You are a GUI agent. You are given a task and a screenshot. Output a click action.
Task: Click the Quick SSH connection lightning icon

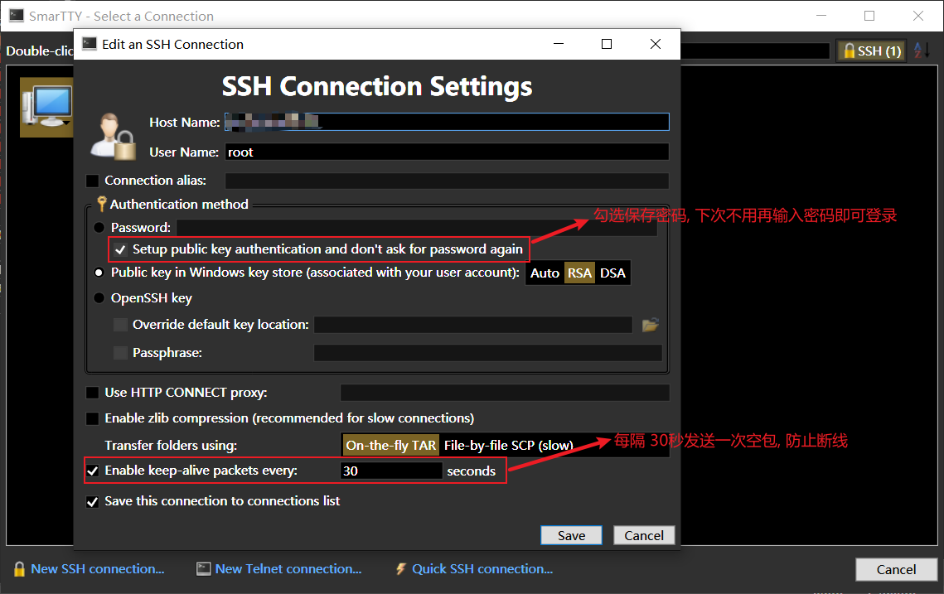pos(401,569)
